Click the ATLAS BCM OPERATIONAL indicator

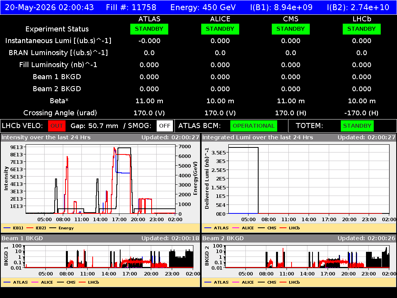[254, 126]
